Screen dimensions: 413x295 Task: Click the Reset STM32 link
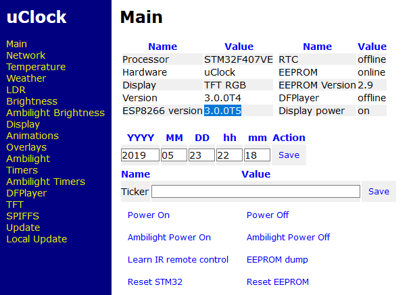point(155,282)
